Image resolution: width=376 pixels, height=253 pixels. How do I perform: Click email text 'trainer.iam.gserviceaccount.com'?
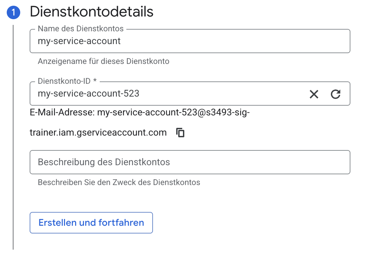98,133
